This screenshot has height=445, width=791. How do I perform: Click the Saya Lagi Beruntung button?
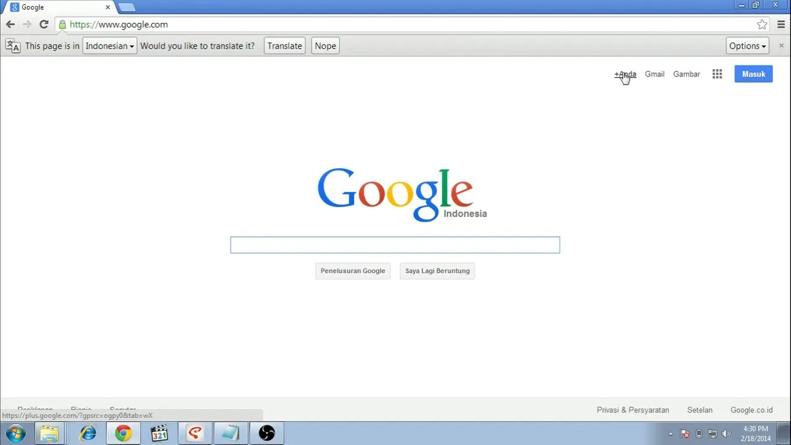438,271
